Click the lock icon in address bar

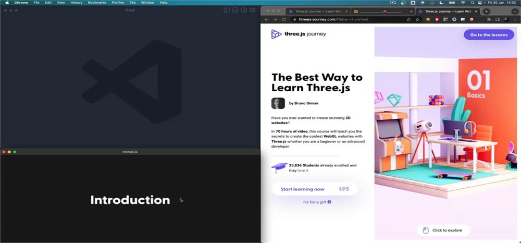click(294, 19)
